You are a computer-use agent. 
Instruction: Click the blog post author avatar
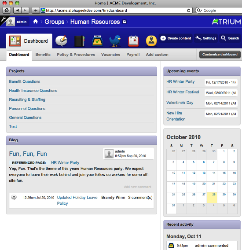coord(109,154)
